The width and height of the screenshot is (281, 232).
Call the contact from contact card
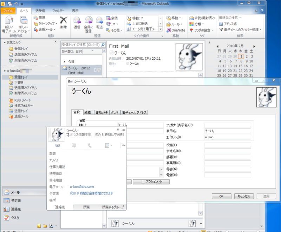point(90,145)
